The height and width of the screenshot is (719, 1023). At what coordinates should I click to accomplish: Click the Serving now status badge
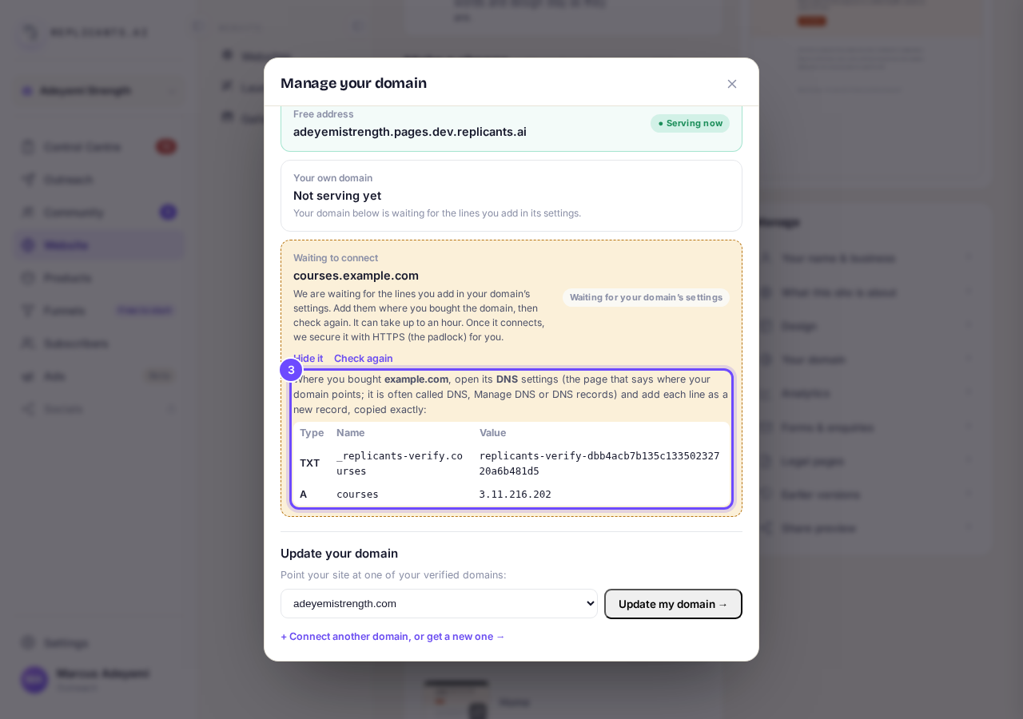[x=690, y=123]
